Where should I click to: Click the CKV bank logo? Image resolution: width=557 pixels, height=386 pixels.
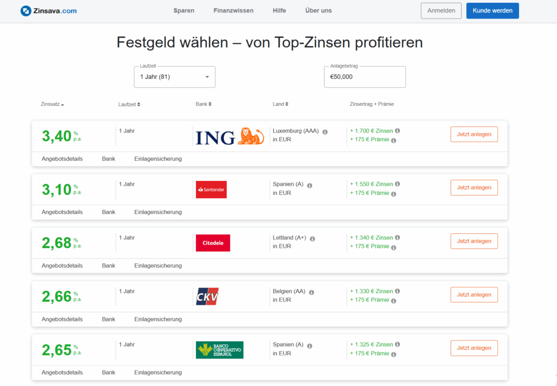[x=208, y=296]
